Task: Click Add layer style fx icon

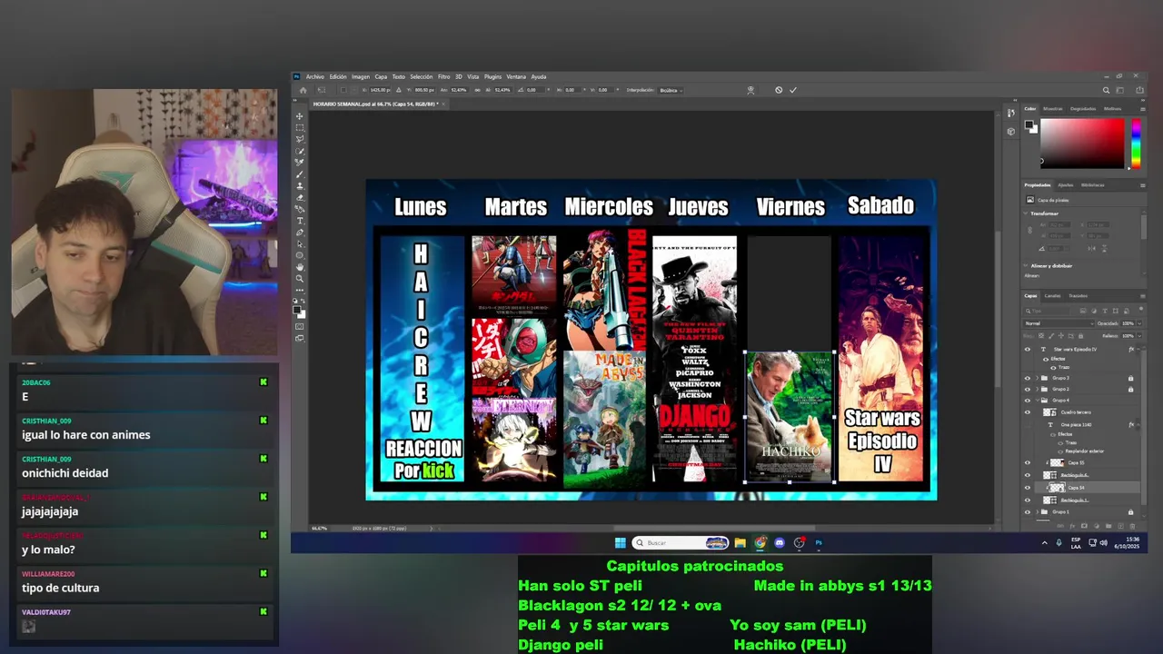Action: [x=1072, y=526]
